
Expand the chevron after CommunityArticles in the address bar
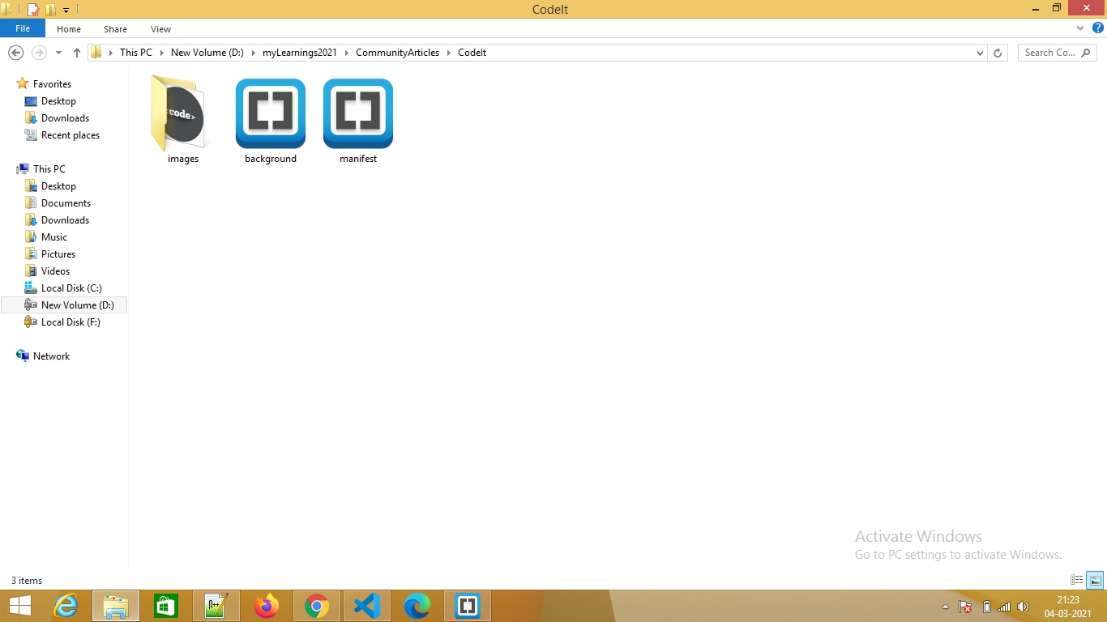pyautogui.click(x=449, y=53)
